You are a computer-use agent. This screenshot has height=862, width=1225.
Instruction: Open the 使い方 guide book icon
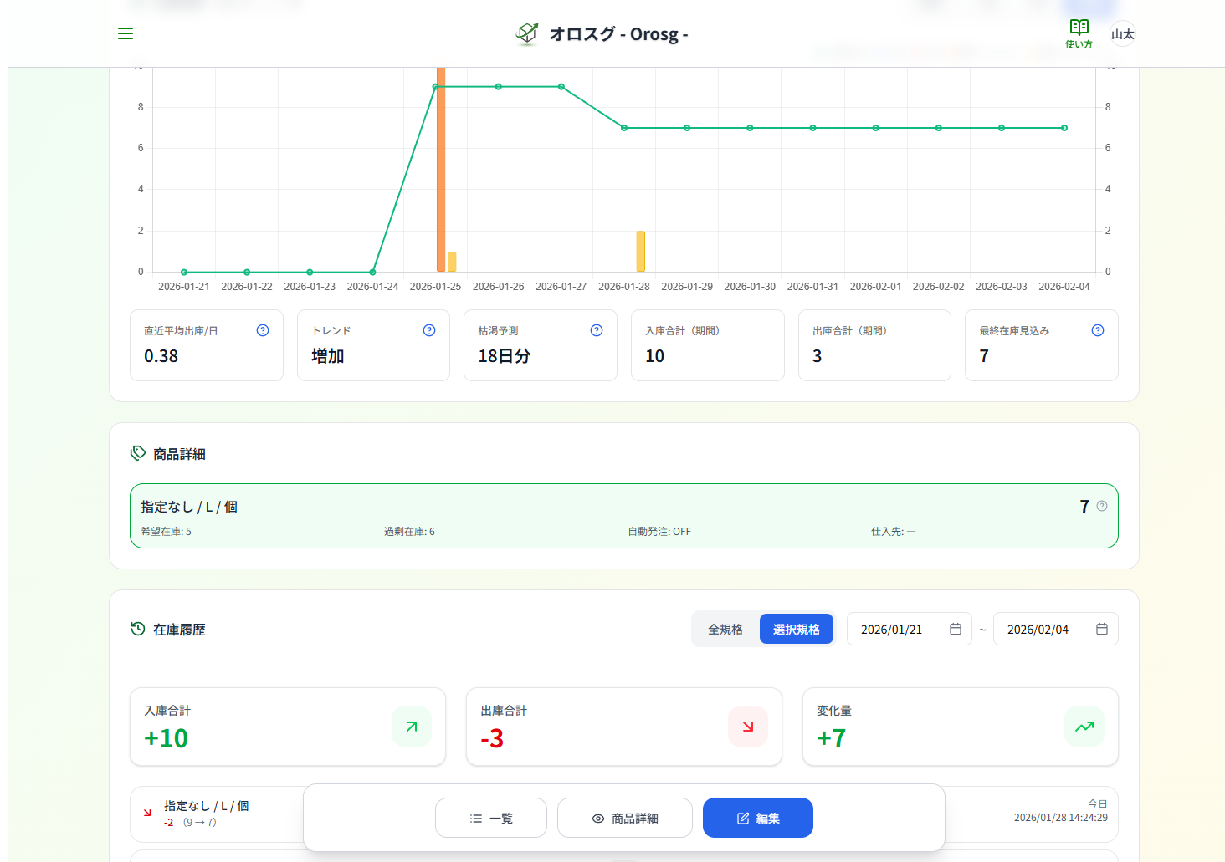(x=1079, y=33)
